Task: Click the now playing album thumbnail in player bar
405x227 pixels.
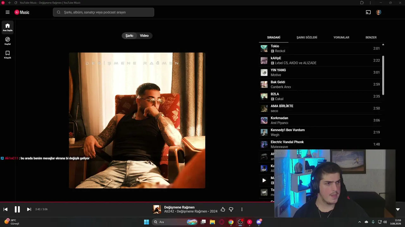Action: coord(157,209)
